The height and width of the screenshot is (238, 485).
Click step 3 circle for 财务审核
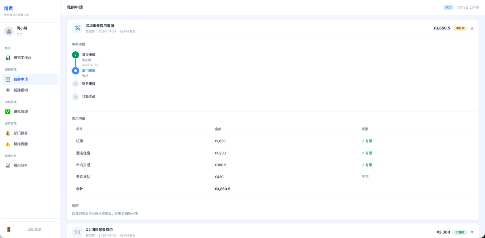(75, 84)
